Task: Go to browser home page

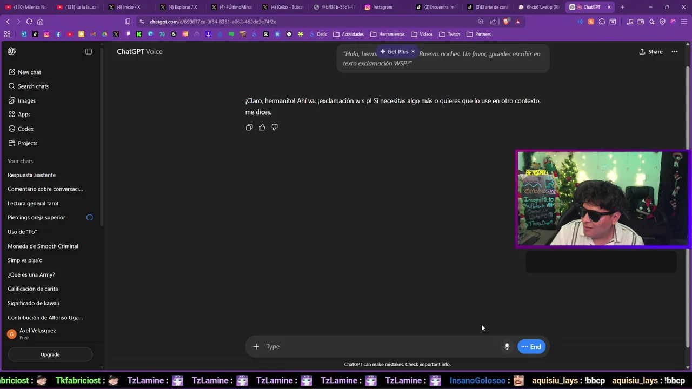Action: pos(41,22)
